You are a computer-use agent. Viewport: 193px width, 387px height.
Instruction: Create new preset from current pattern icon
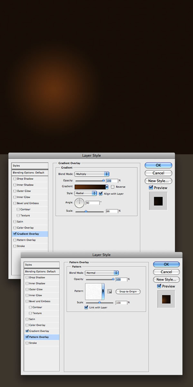click(x=110, y=292)
